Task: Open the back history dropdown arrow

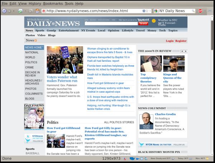Action: point(14,11)
